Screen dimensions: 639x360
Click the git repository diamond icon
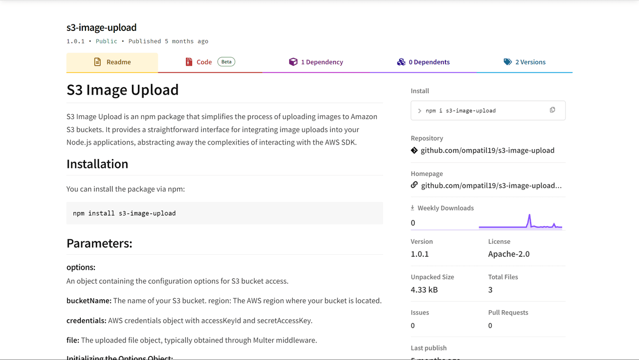(x=414, y=151)
